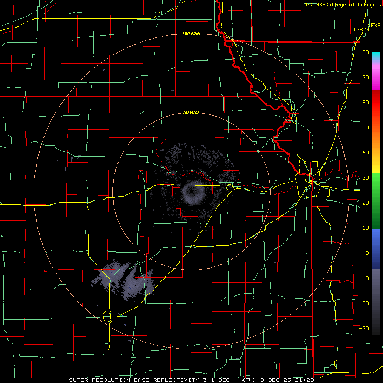Click the 60 dBZ scale label
This screenshot has width=383, height=383.
366,102
